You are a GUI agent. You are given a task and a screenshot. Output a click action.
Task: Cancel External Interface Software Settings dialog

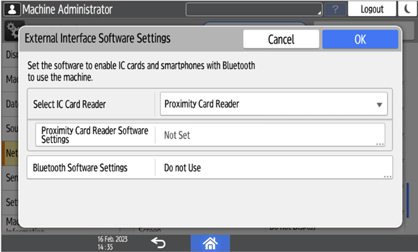coord(281,39)
